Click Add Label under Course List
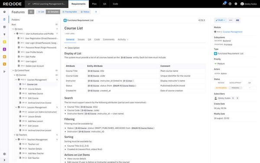The height and width of the screenshot is (163, 260). 70,34
